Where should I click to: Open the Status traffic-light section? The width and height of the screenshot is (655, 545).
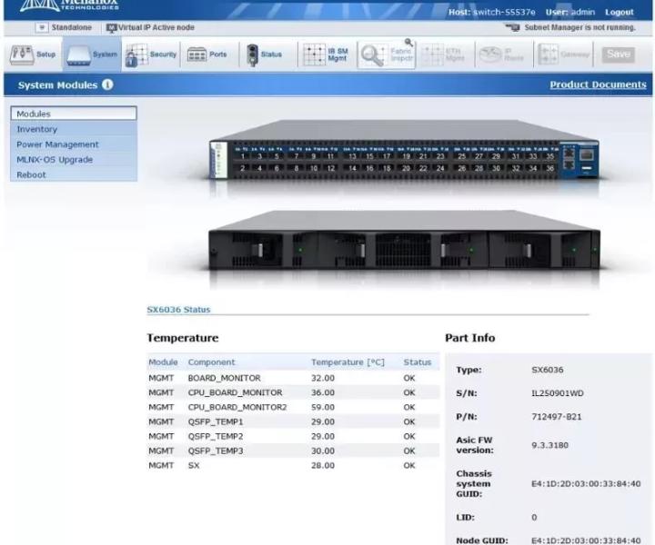click(x=264, y=54)
